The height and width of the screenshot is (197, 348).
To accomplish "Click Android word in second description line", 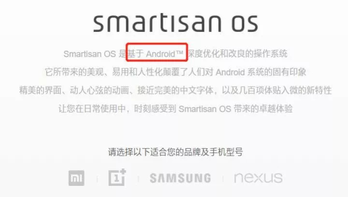I will (x=230, y=72).
